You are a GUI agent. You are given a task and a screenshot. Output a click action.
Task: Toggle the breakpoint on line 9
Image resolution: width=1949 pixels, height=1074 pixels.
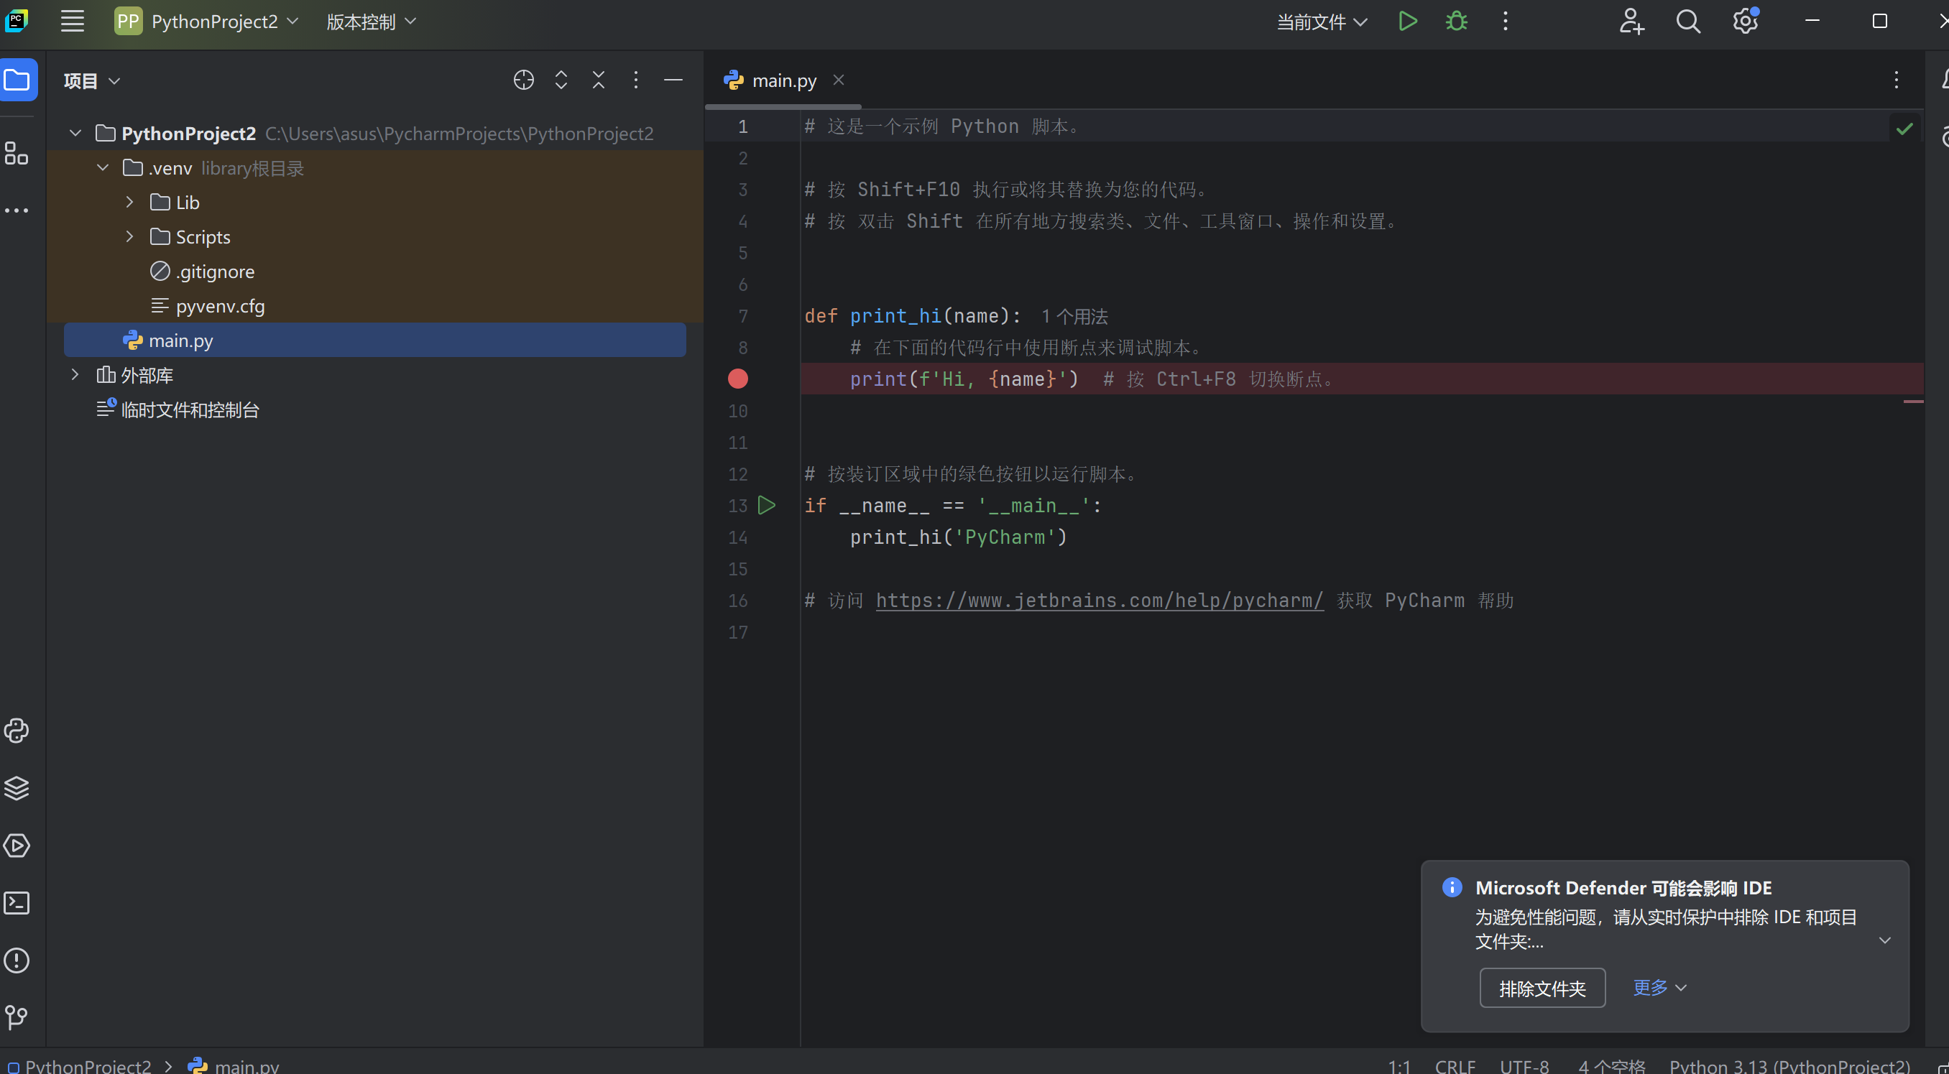click(x=737, y=379)
